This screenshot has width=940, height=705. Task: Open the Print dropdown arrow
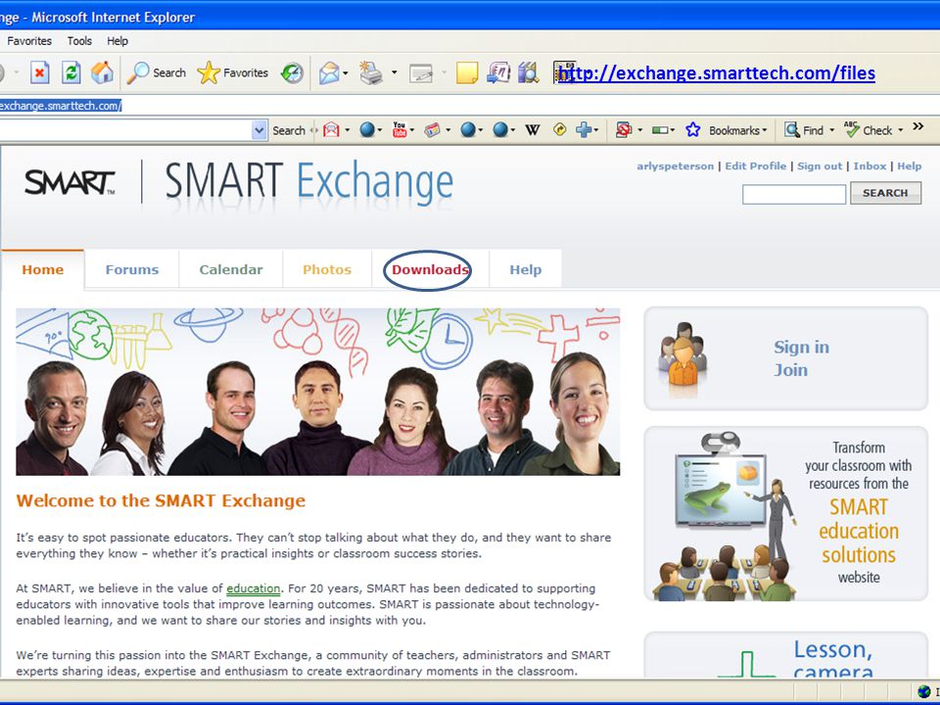pos(394,73)
